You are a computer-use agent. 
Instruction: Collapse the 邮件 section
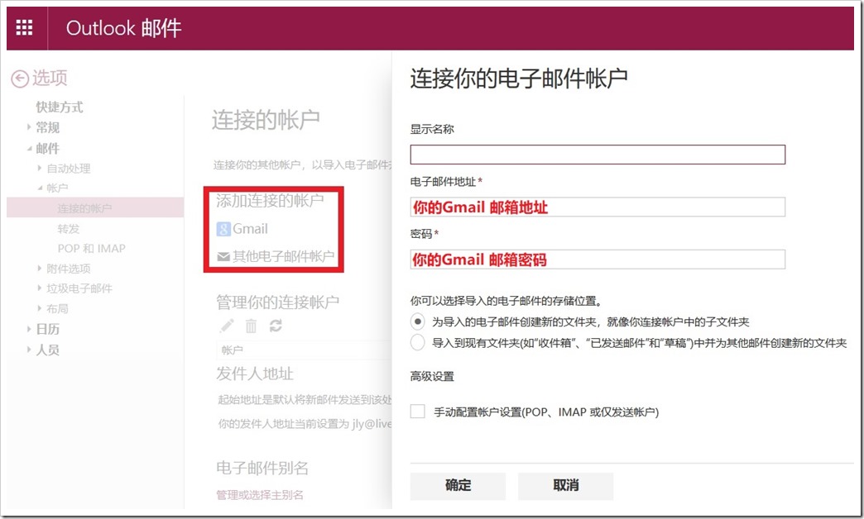click(29, 148)
